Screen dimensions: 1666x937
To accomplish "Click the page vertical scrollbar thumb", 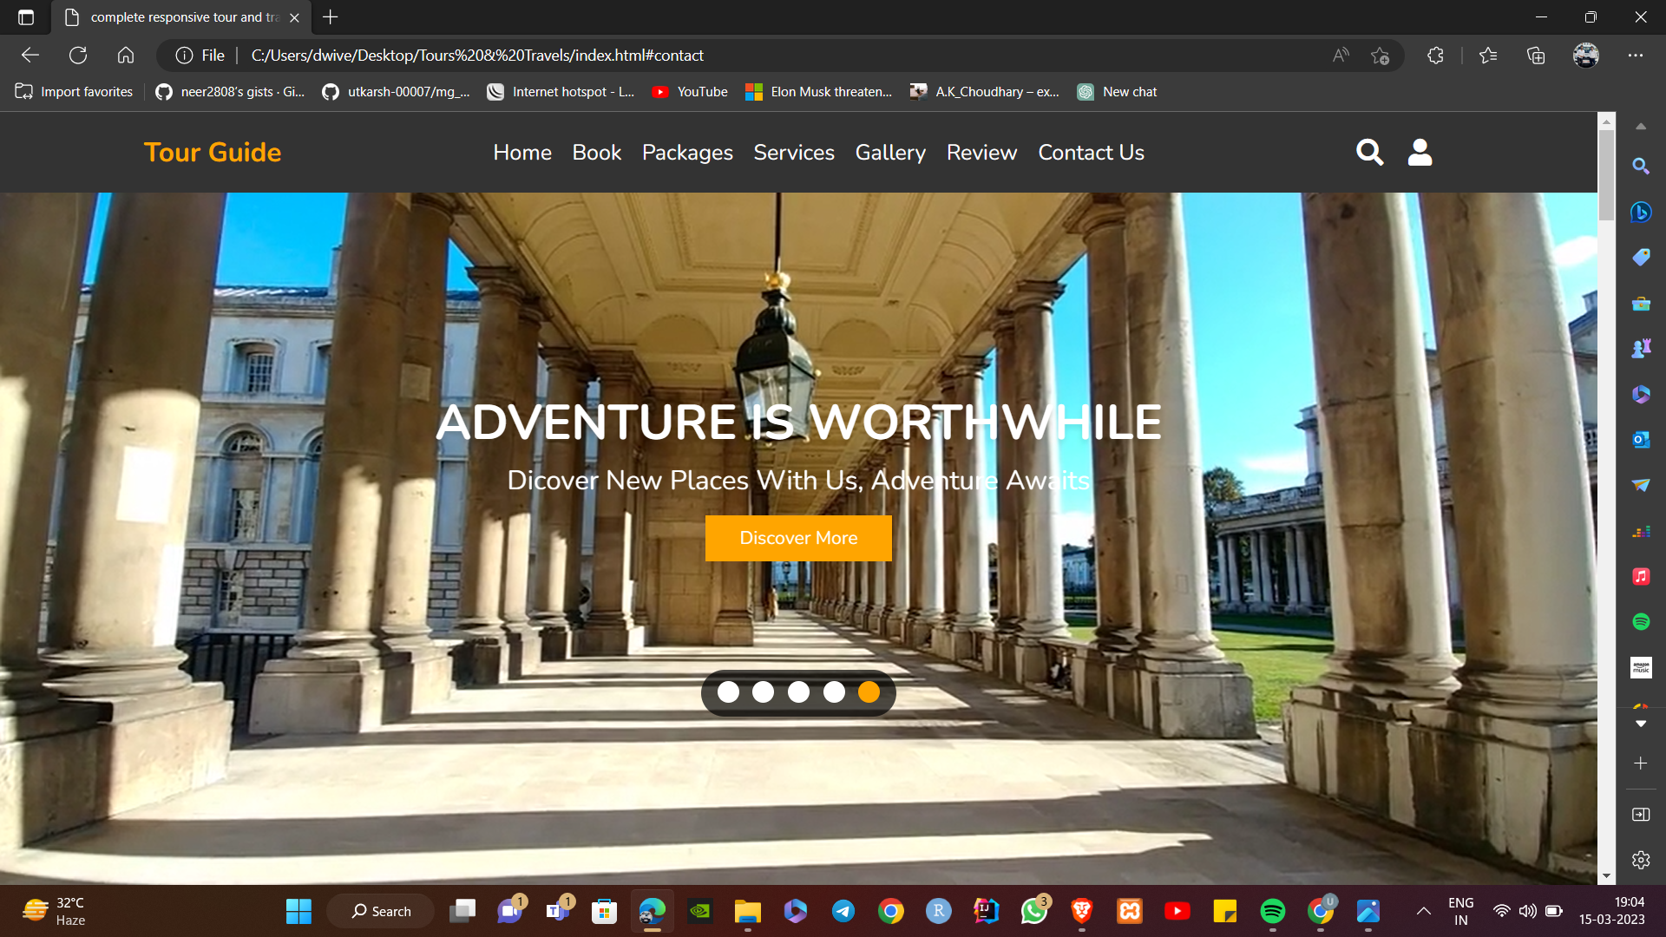I will point(1607,174).
